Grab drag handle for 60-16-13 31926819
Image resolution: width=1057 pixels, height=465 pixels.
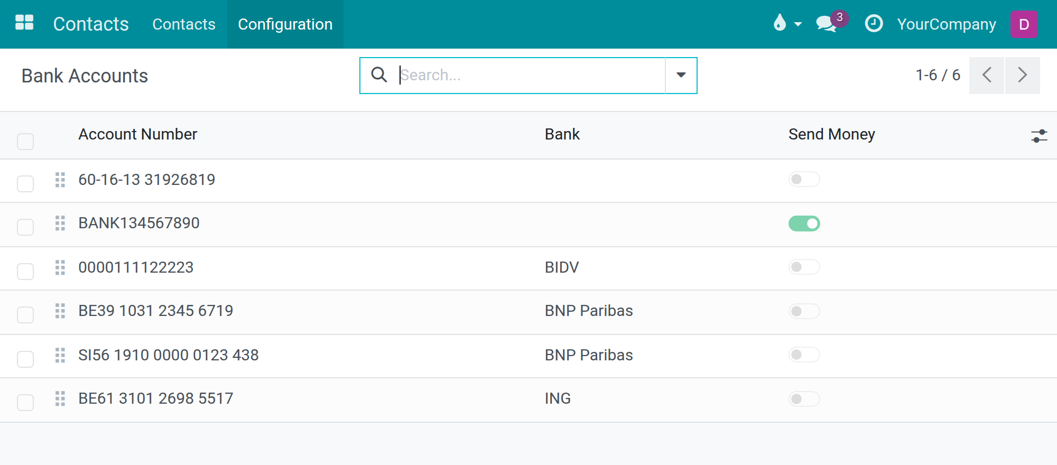[60, 180]
